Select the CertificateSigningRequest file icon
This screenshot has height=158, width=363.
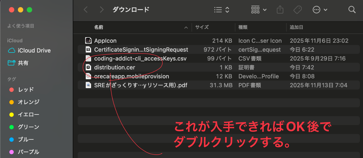click(88, 49)
